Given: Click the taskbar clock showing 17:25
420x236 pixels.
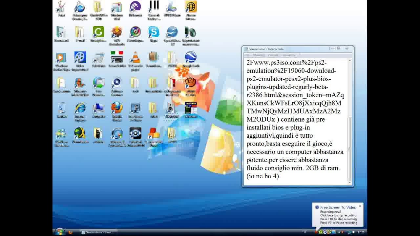Looking at the screenshot, I should click(361, 232).
